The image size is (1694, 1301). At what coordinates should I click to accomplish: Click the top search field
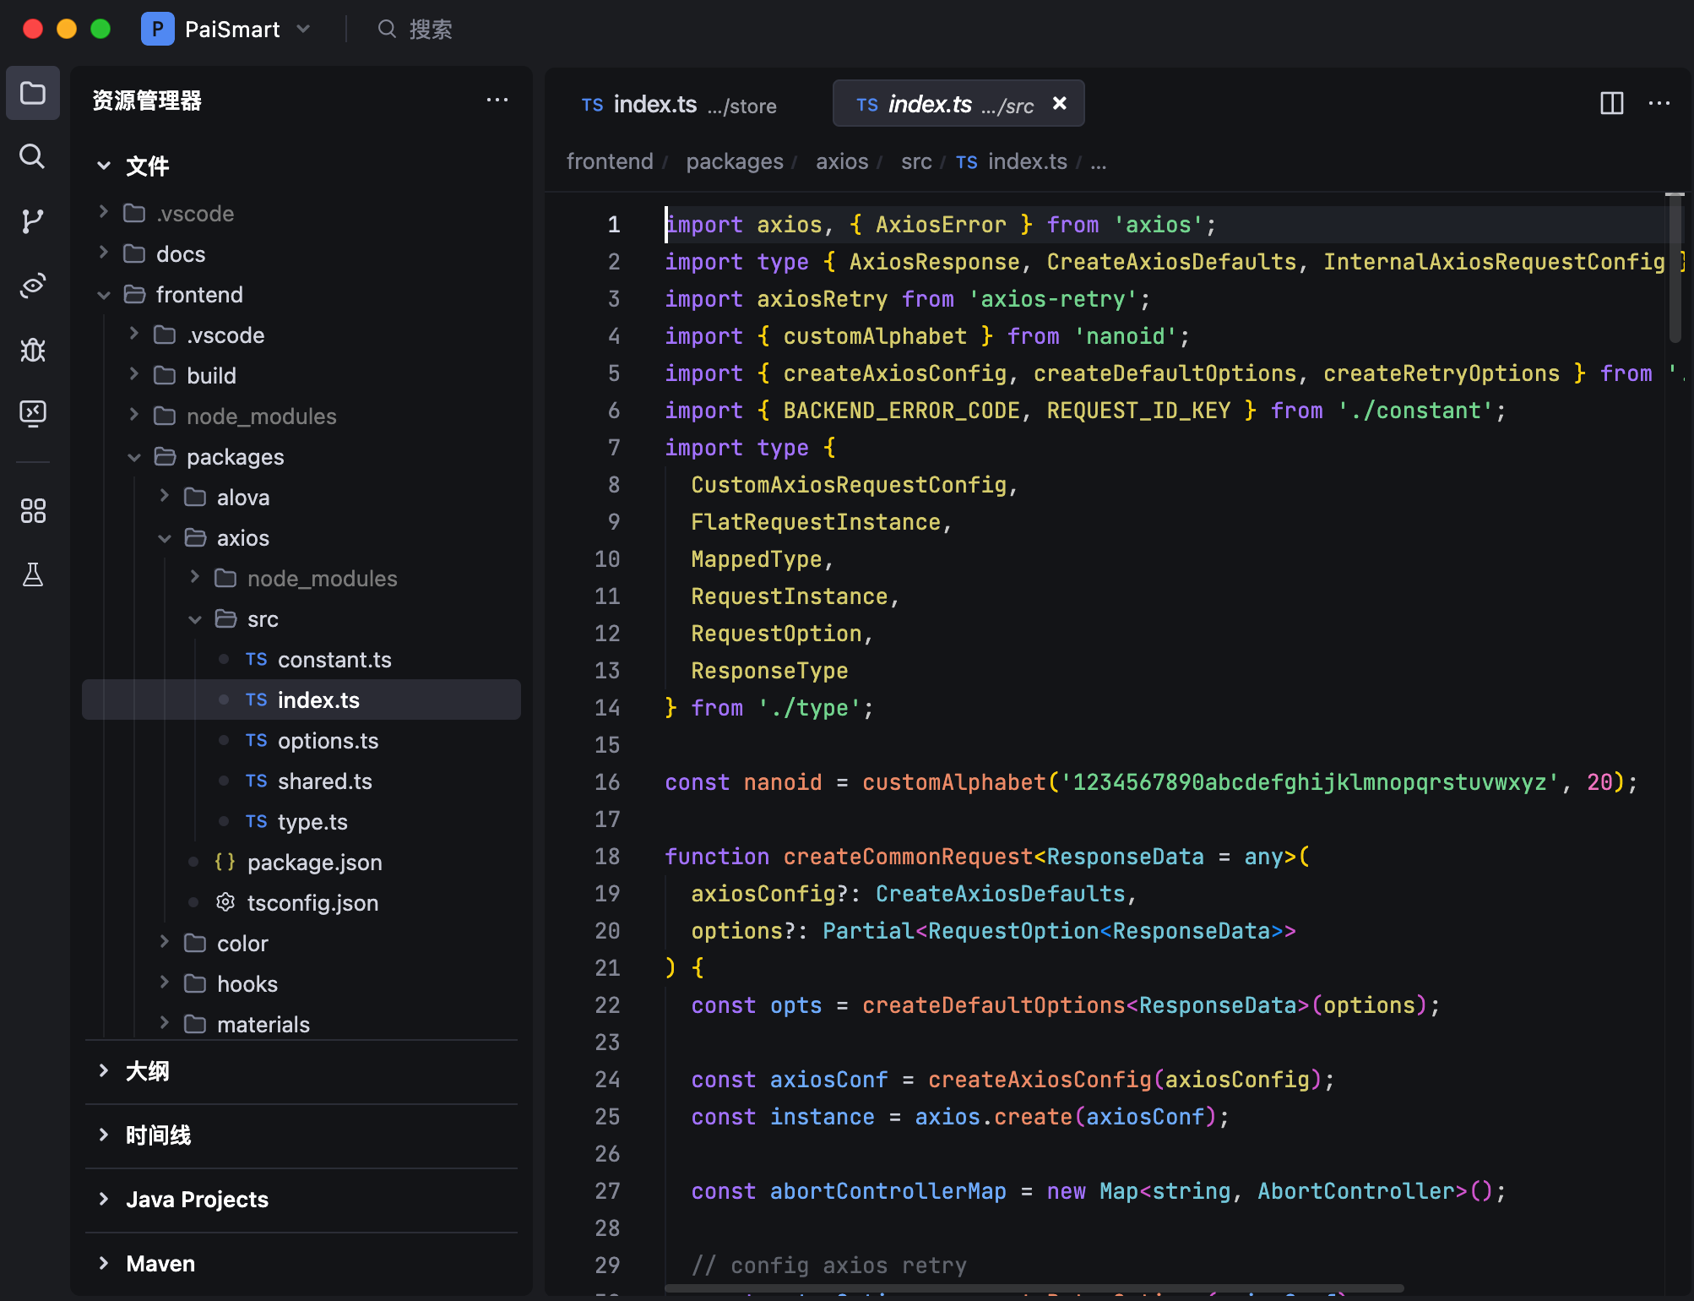click(x=430, y=30)
